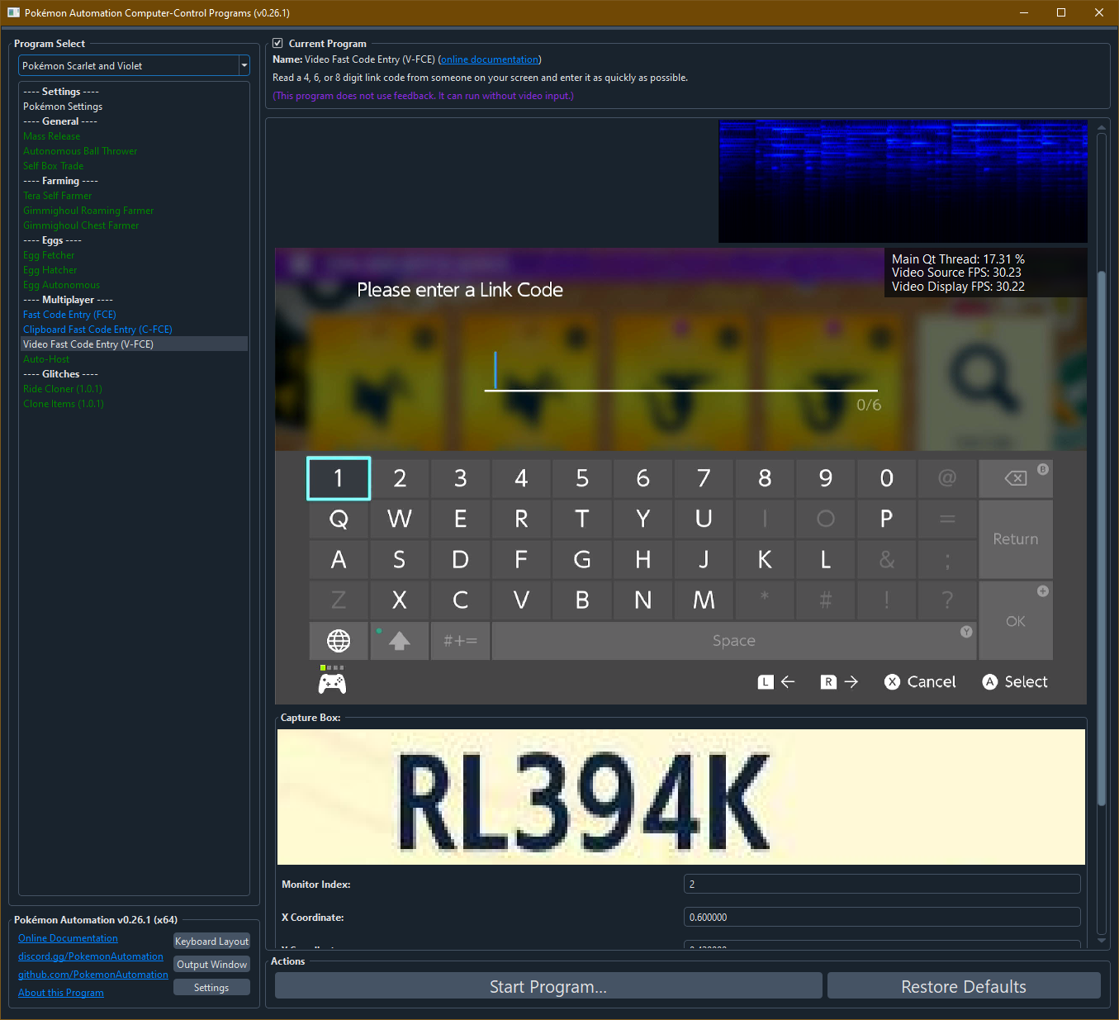Screen dimensions: 1119x1020
Task: Click Restore Defaults button
Action: [963, 987]
